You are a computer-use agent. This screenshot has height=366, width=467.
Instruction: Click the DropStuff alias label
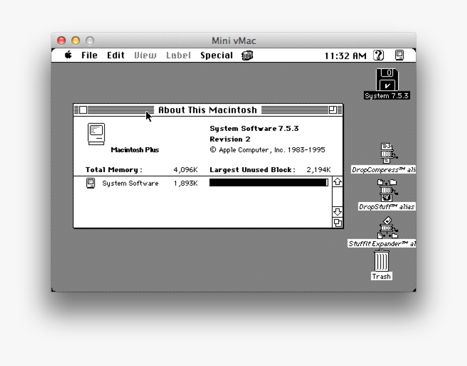(x=387, y=207)
